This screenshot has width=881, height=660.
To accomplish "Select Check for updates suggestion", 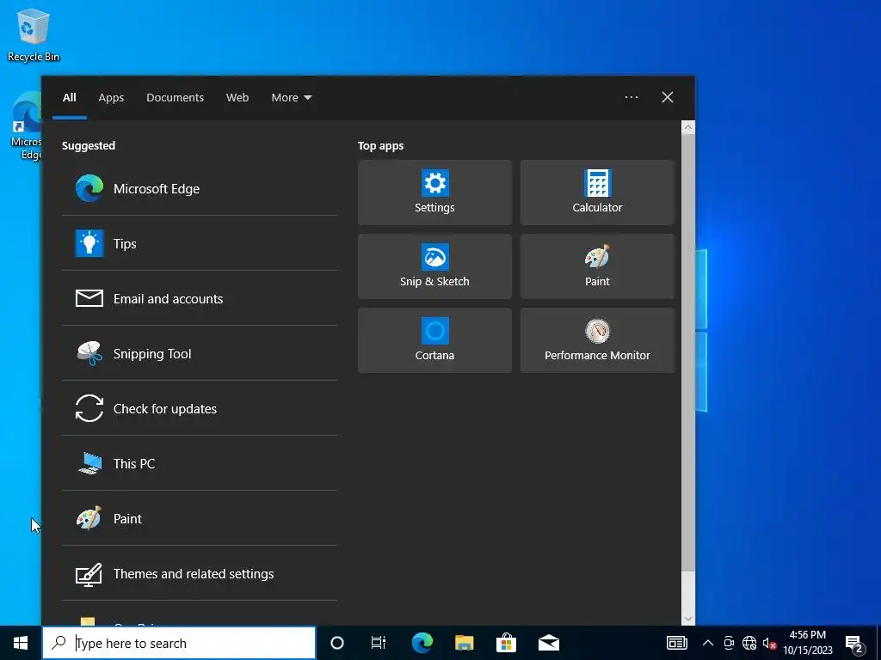I will click(200, 408).
